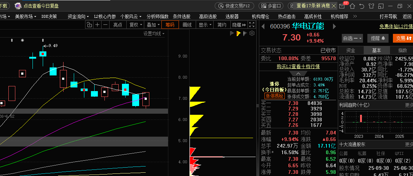
Task: Select the gray flame chip icon
Action: tap(245, 33)
